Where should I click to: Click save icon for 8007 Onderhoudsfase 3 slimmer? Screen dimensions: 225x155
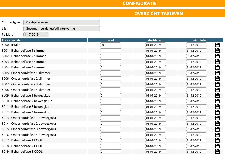[217, 84]
